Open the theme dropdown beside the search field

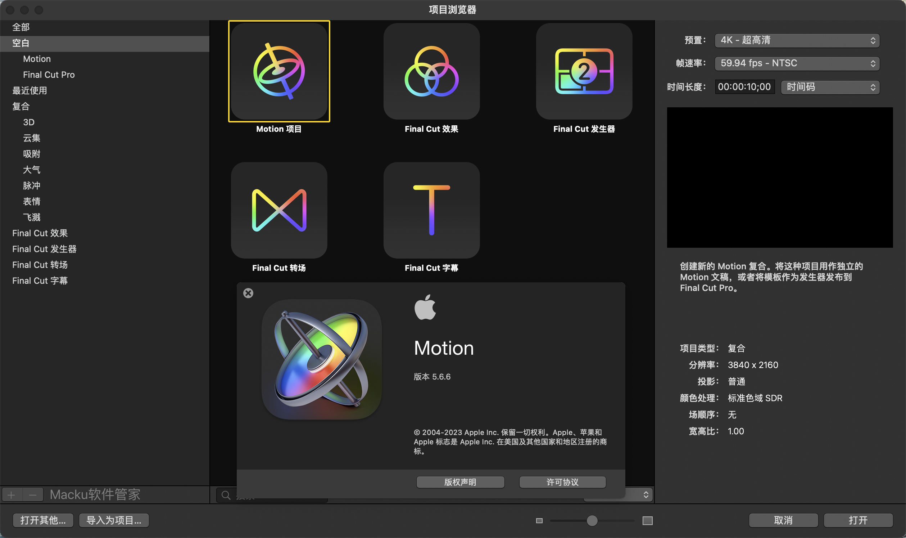(x=639, y=494)
